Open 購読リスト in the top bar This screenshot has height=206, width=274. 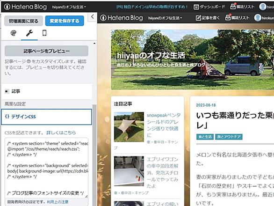tap(242, 7)
